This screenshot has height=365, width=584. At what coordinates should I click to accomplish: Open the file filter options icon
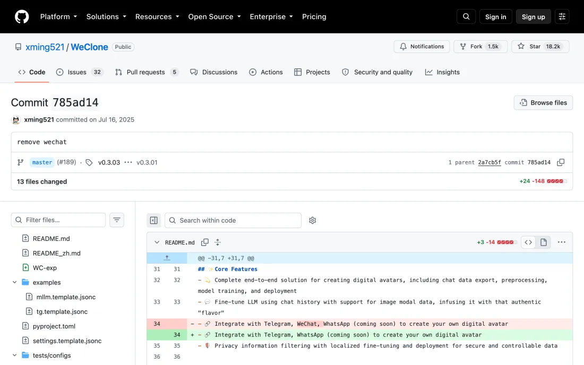click(117, 220)
